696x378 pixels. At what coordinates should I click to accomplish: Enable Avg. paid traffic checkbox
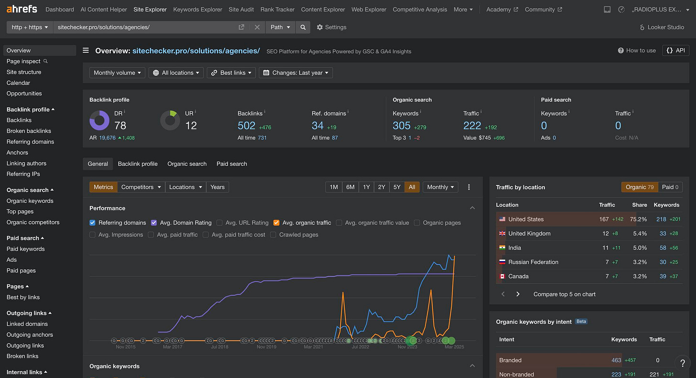(x=151, y=235)
